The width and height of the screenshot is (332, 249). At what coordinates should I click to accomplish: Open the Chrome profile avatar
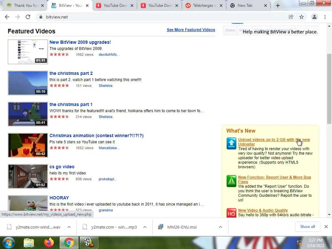(x=314, y=17)
